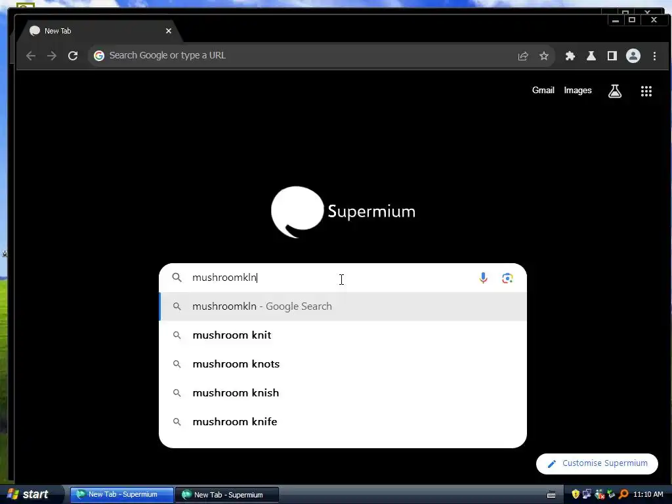Image resolution: width=672 pixels, height=504 pixels.
Task: Reload the current page
Action: (x=73, y=56)
